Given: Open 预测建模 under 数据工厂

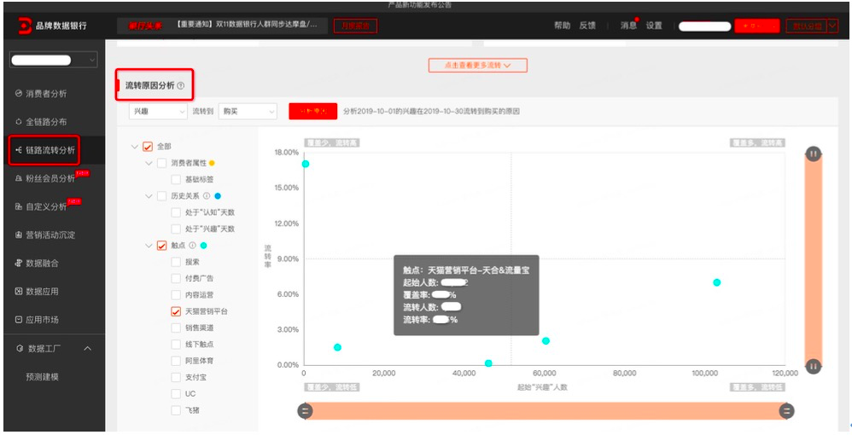Looking at the screenshot, I should click(43, 376).
